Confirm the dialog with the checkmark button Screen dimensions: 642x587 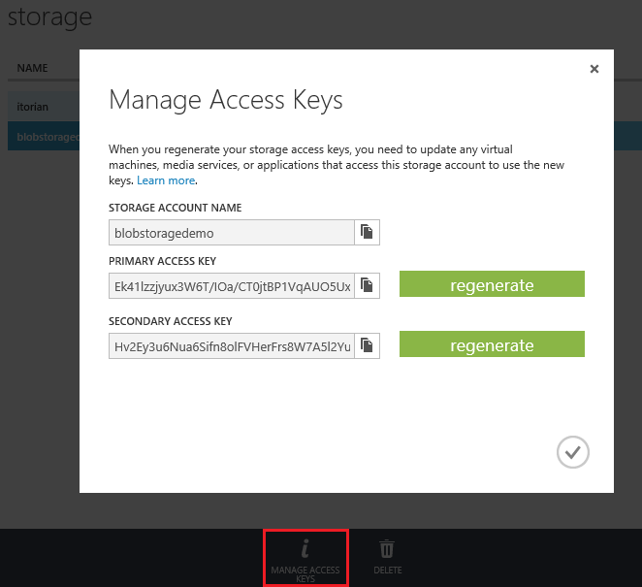coord(573,451)
